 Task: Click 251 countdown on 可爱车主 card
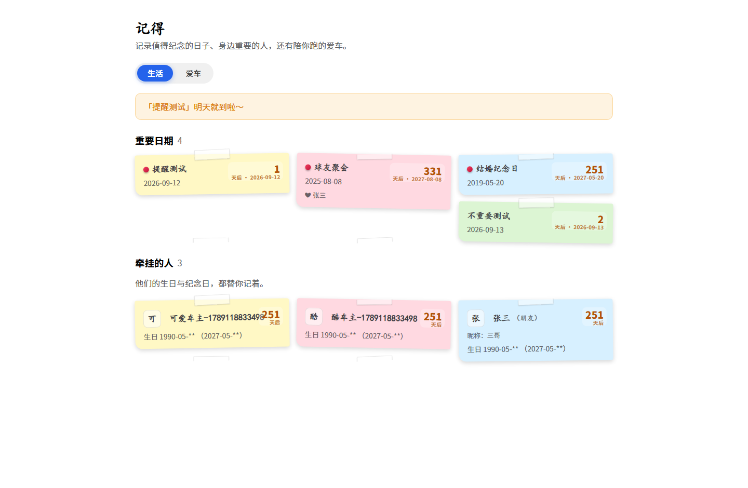click(271, 317)
